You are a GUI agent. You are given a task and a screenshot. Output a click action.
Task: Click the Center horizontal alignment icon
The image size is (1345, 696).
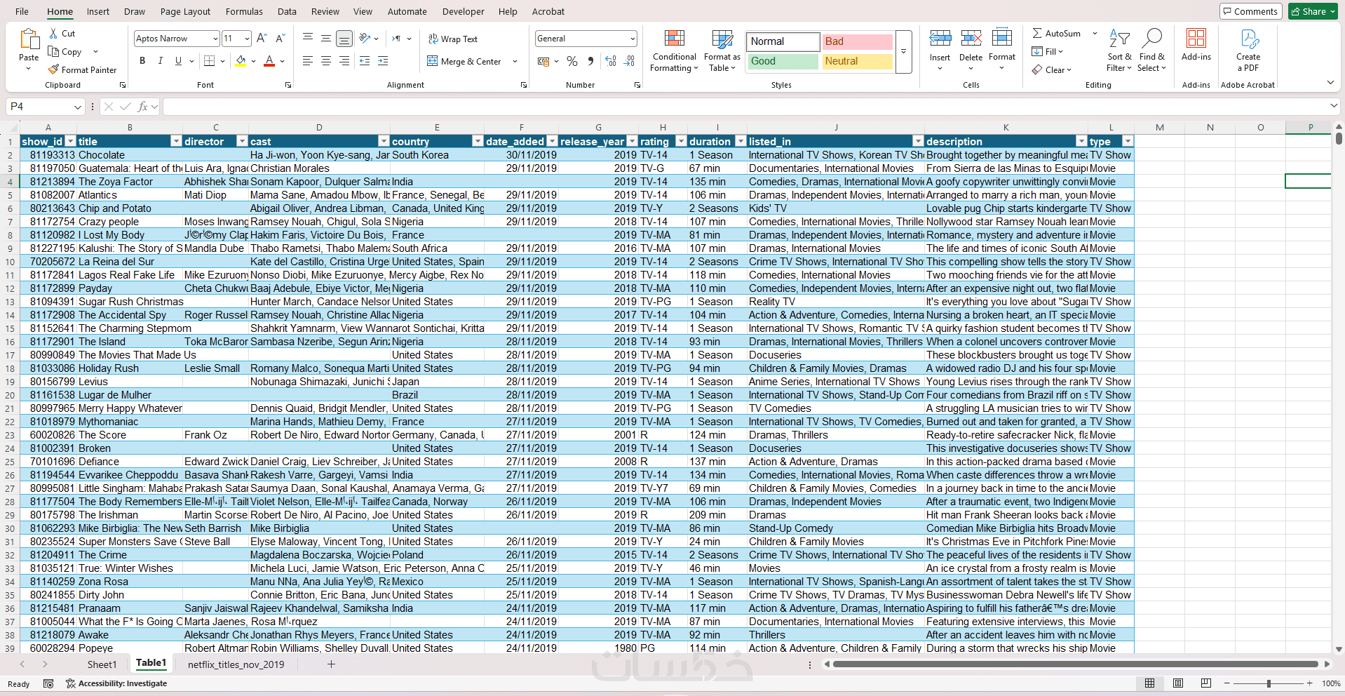[x=326, y=61]
